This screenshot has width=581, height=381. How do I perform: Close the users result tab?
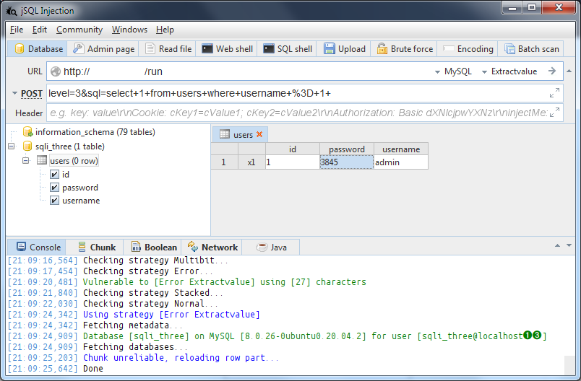[259, 134]
